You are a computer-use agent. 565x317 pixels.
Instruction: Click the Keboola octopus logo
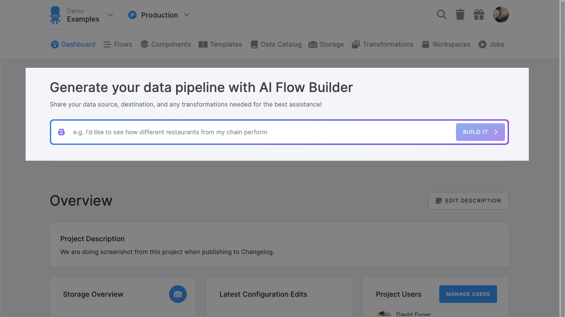(x=55, y=15)
